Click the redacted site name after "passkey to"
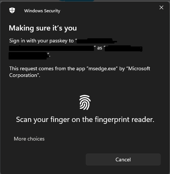The width and height of the screenshot is (170, 174). click(97, 41)
